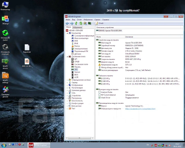Open the Вид menu
This screenshot has height=148, width=185.
click(73, 20)
